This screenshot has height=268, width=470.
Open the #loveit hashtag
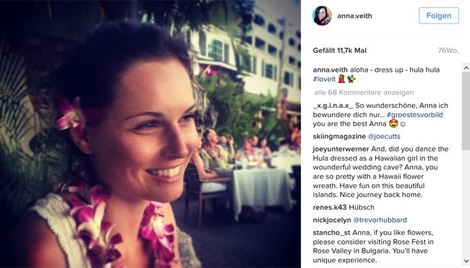pyautogui.click(x=324, y=79)
